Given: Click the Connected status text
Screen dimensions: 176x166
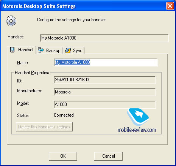Looking at the screenshot, I should click(64, 115).
